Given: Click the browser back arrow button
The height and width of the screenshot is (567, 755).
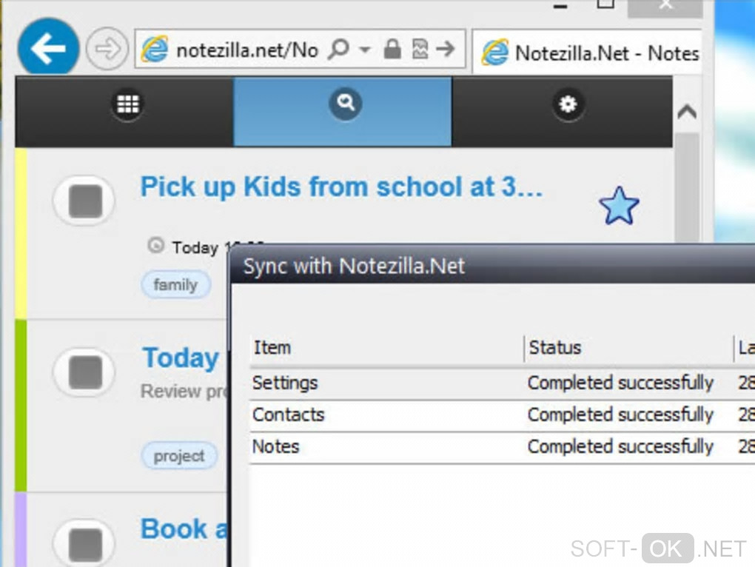Looking at the screenshot, I should click(x=48, y=48).
